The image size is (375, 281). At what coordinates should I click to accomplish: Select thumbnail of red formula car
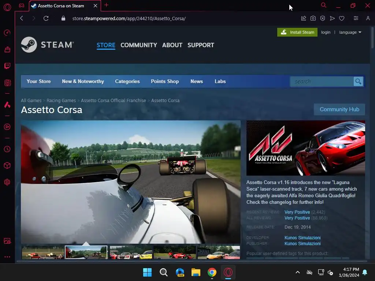click(175, 252)
